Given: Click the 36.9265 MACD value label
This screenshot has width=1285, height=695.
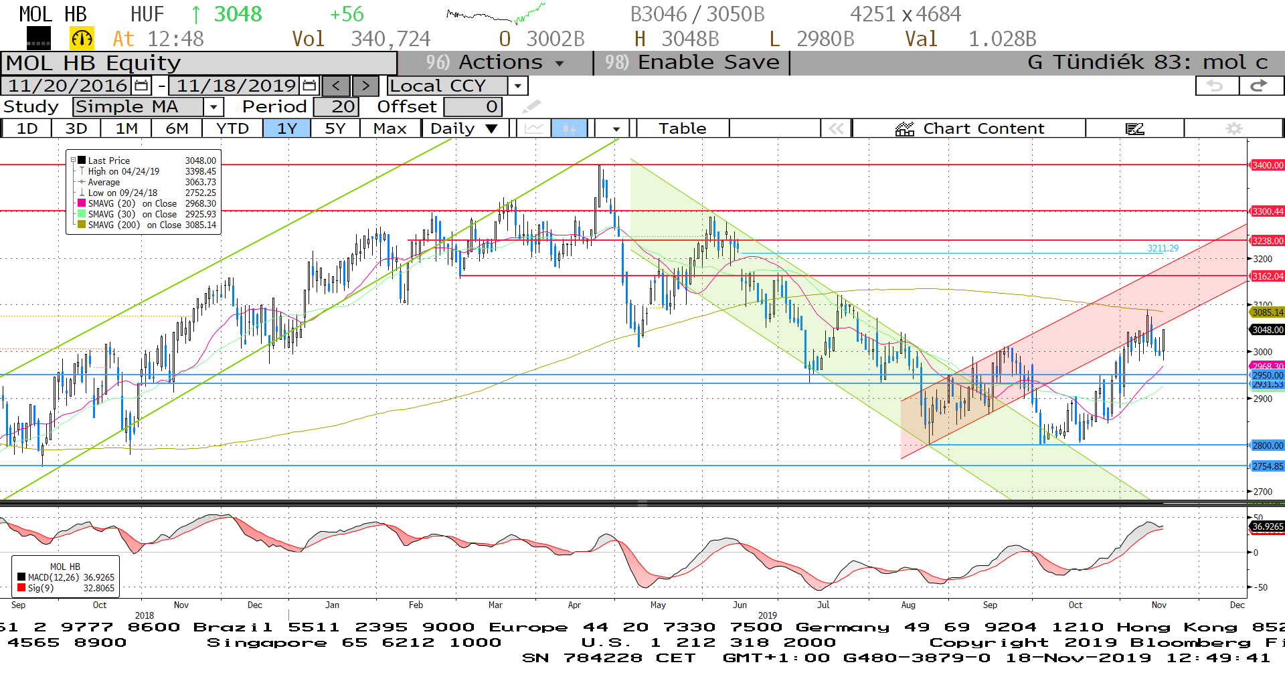Looking at the screenshot, I should coord(1267,526).
